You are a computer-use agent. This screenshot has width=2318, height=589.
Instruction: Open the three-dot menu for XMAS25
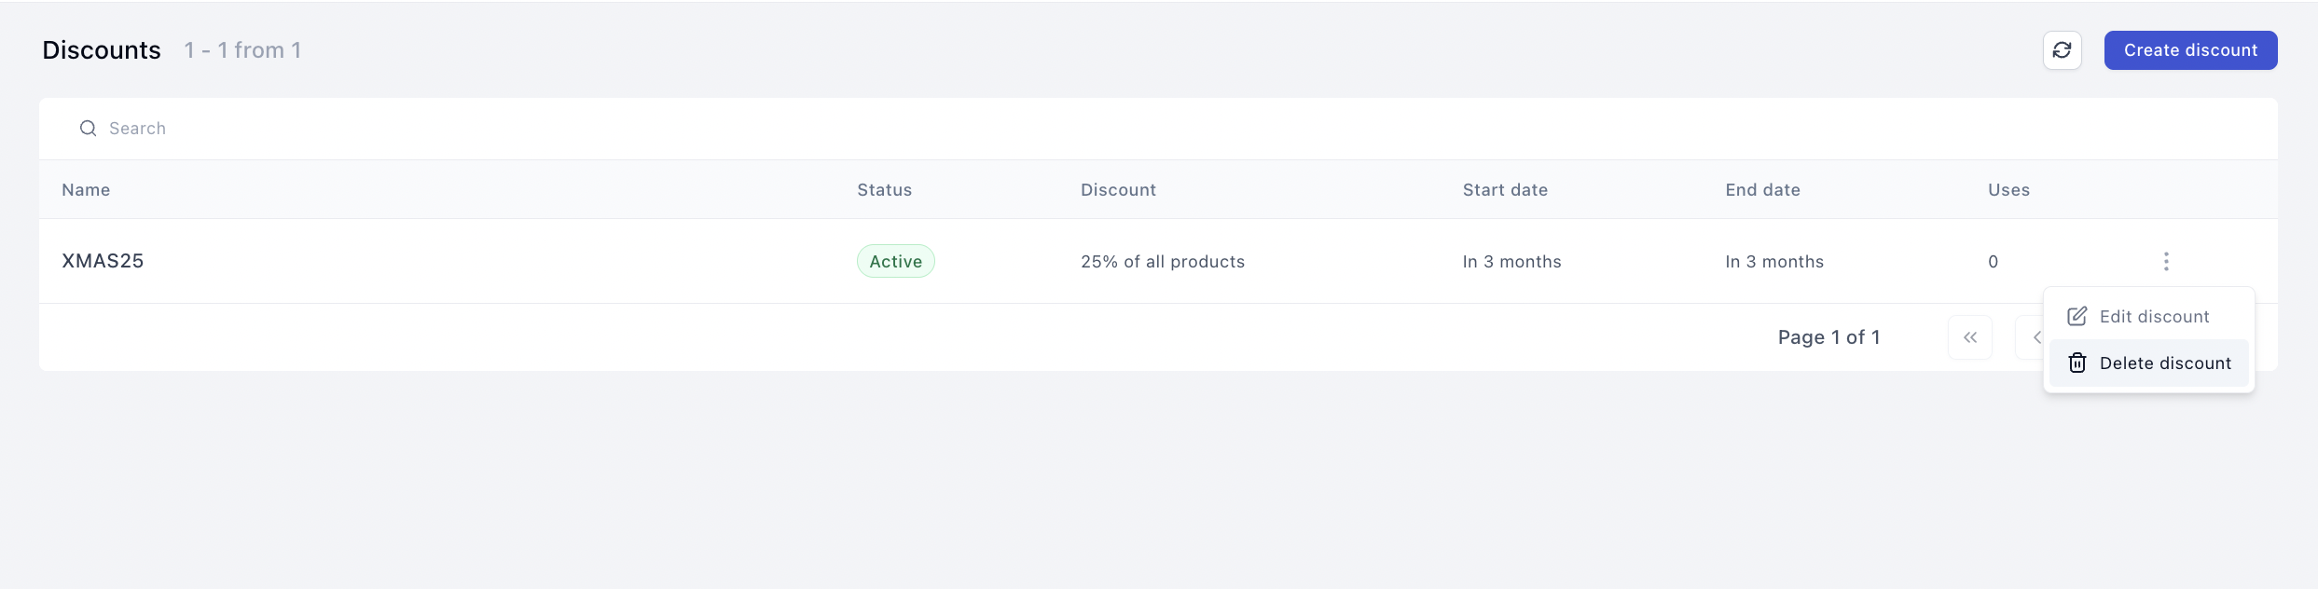point(2165,261)
